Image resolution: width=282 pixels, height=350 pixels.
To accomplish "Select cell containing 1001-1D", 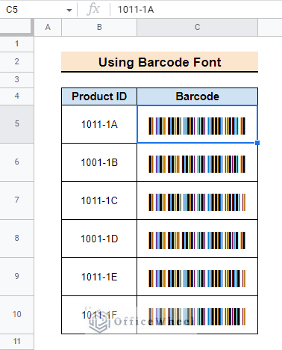I will pos(99,239).
